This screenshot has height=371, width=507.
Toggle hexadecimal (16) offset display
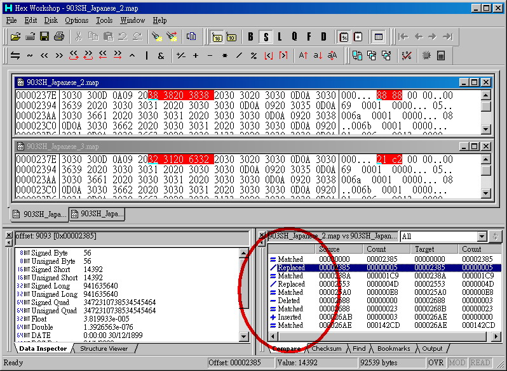[x=217, y=36]
